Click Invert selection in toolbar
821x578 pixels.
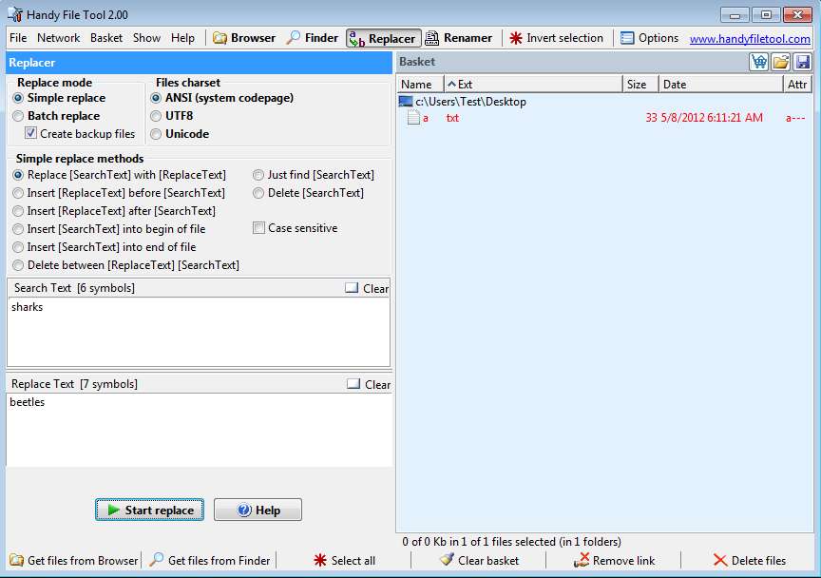(557, 38)
